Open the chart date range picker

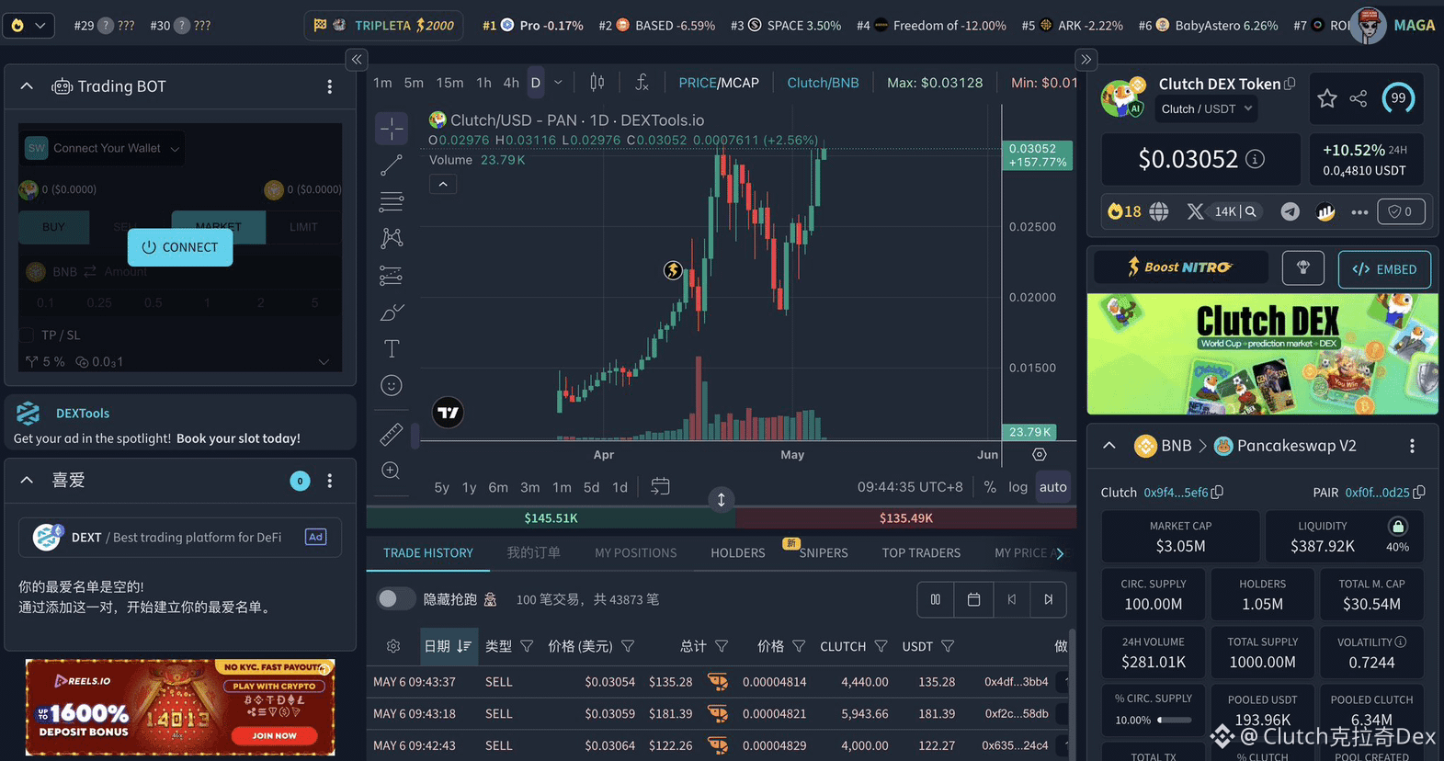660,486
